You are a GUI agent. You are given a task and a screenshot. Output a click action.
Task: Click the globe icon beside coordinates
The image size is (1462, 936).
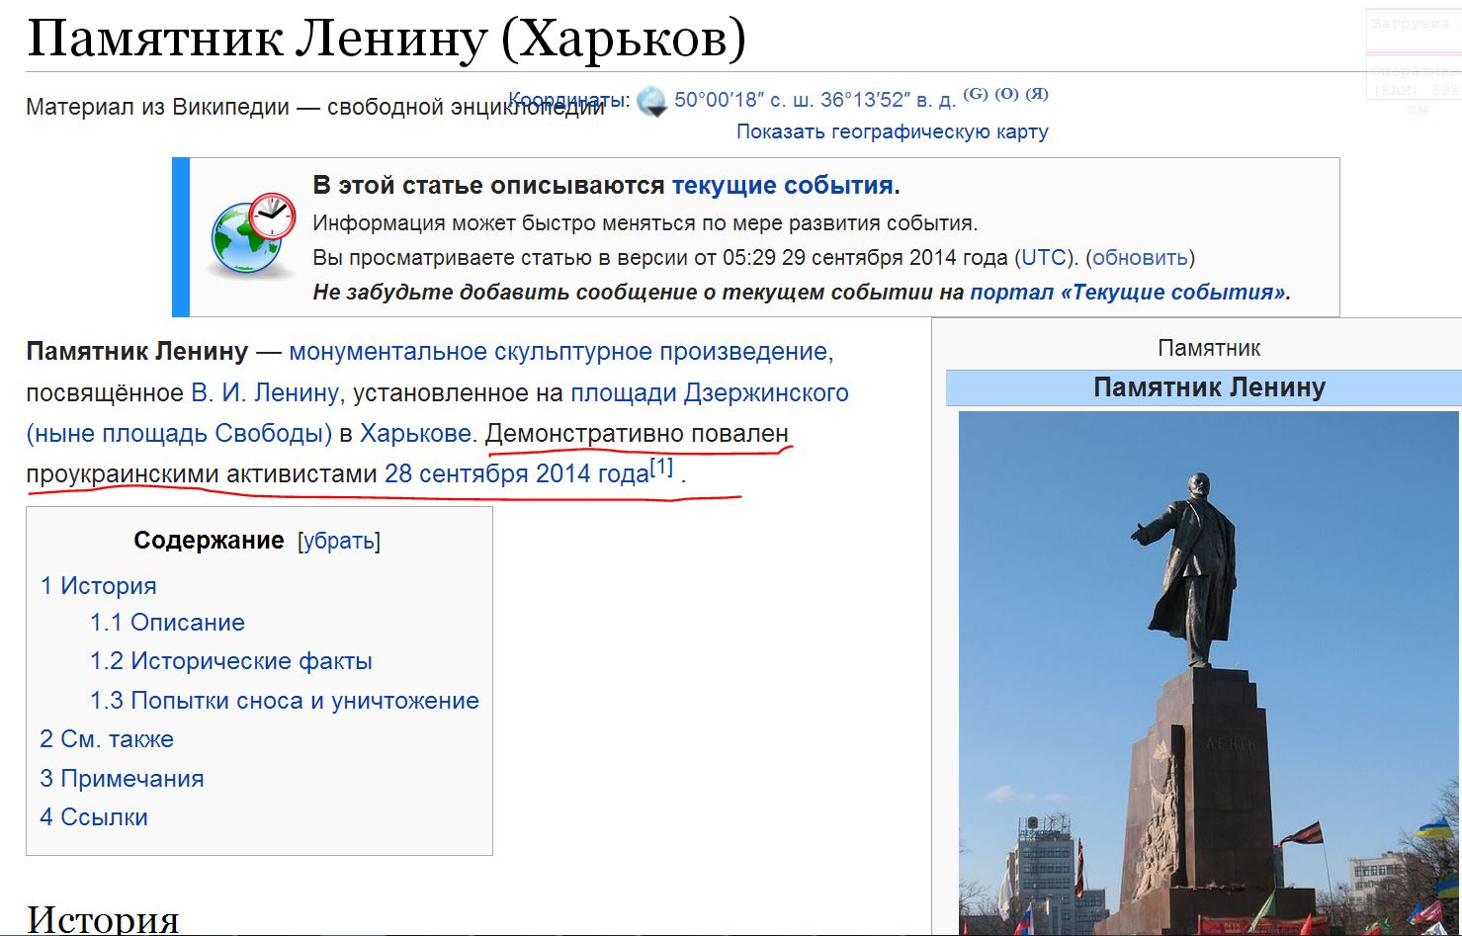tap(652, 101)
